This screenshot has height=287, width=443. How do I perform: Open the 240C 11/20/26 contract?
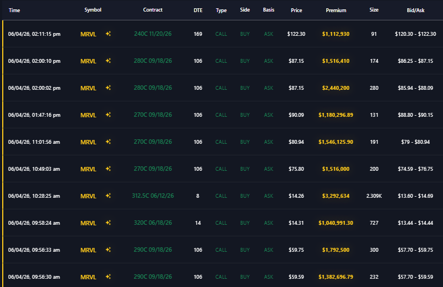153,34
